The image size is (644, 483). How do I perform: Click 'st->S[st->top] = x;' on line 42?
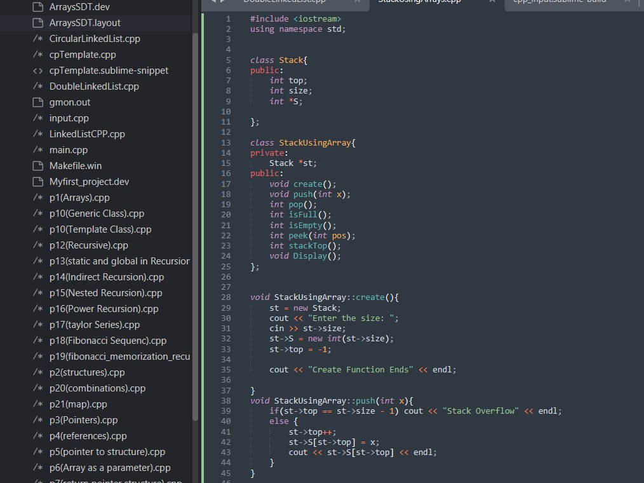(x=334, y=442)
